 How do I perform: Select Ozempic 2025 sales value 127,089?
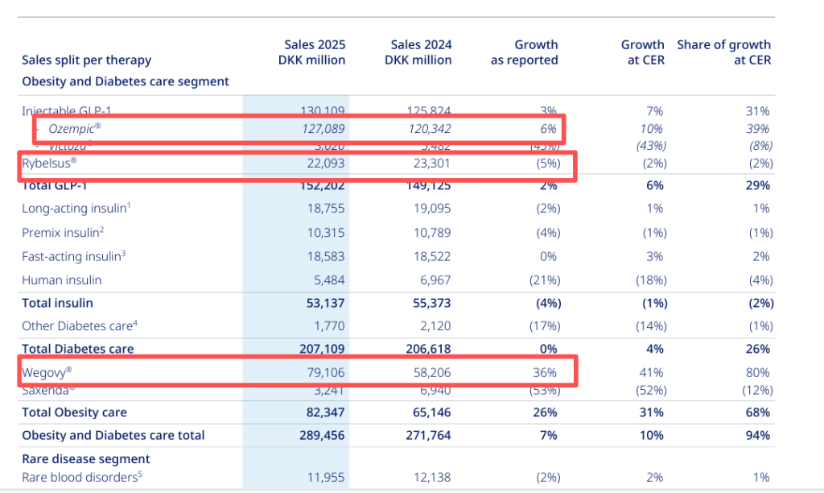[x=319, y=128]
